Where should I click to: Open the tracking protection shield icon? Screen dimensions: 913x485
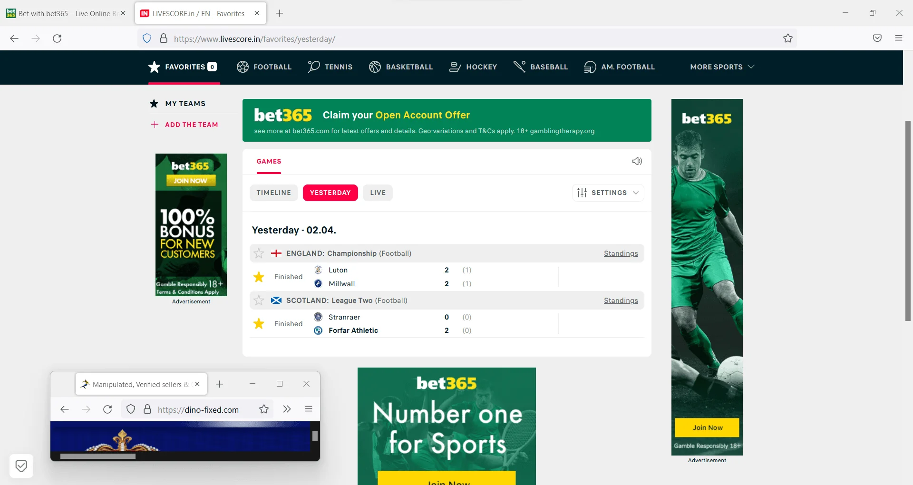click(147, 39)
